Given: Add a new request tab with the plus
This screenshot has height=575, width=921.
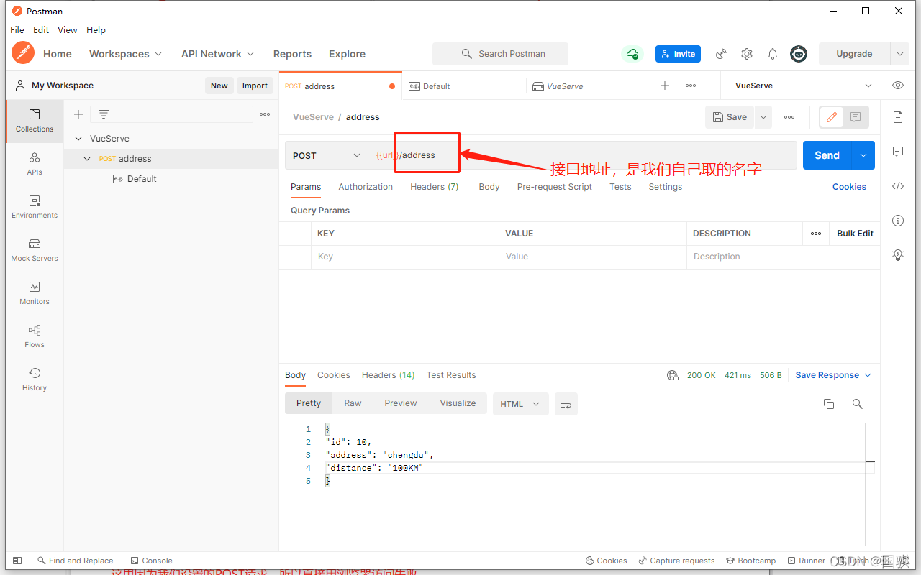Looking at the screenshot, I should click(665, 86).
